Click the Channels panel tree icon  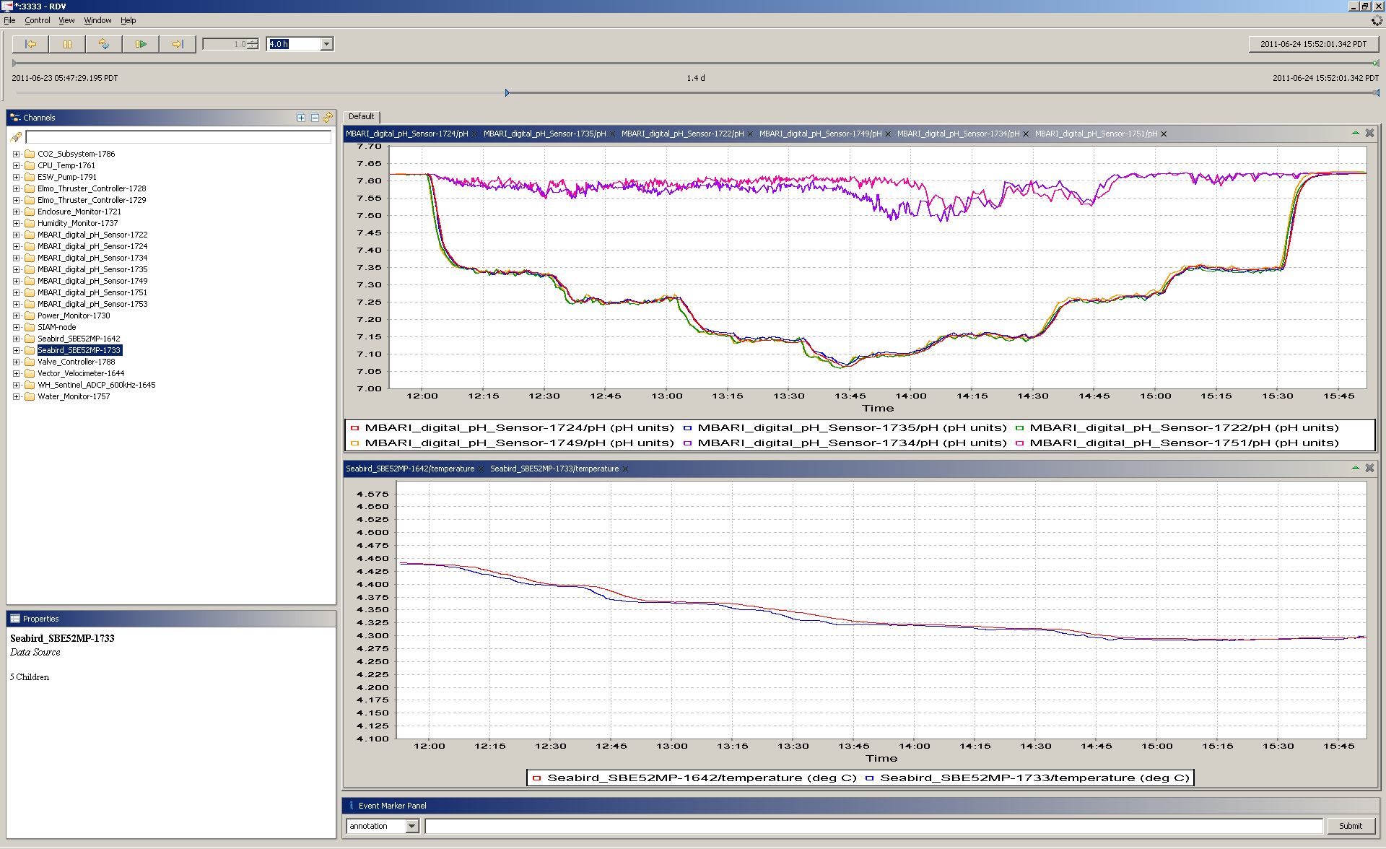15,118
